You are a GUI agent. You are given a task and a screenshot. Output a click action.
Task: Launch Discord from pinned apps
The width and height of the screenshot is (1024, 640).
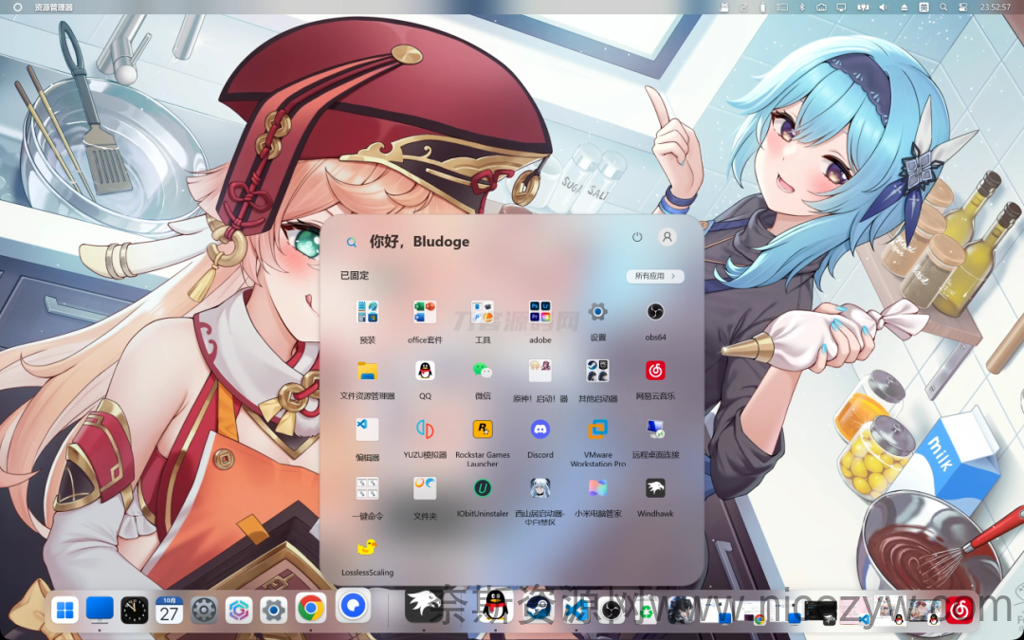[x=540, y=430]
